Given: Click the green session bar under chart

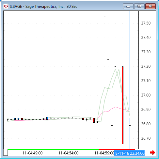Looking at the screenshot, I should tap(54, 150).
